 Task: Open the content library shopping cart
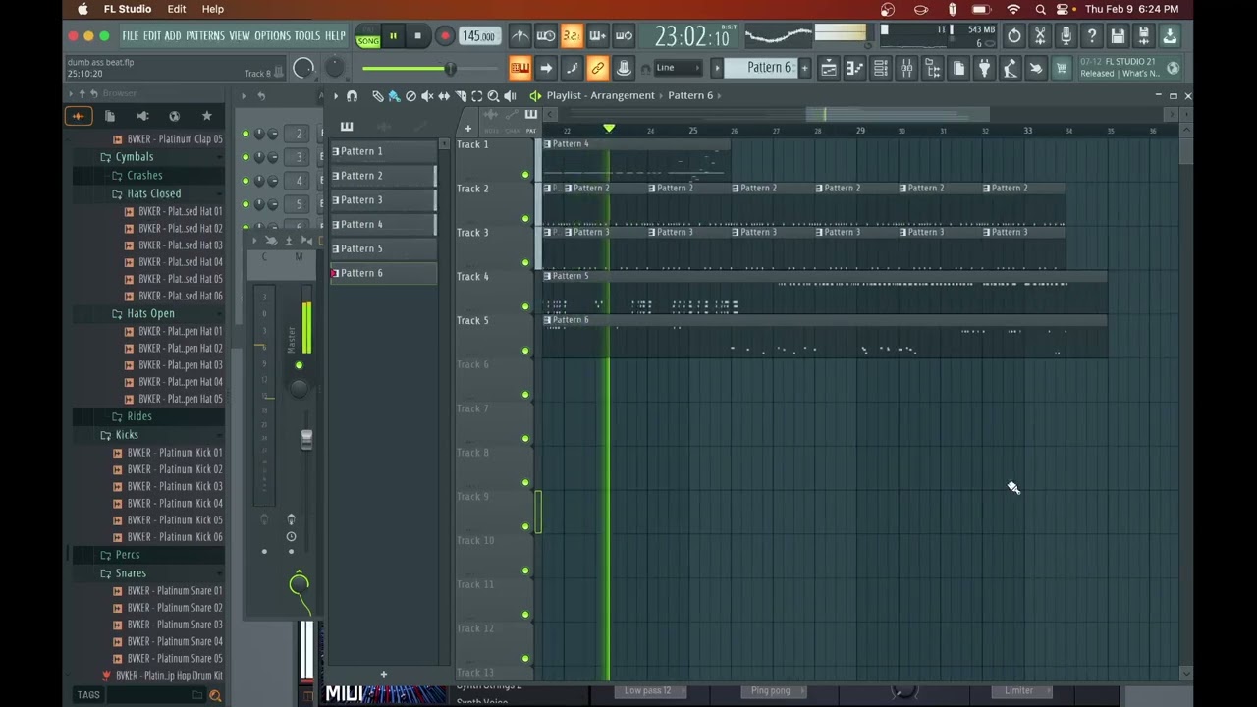click(1061, 68)
